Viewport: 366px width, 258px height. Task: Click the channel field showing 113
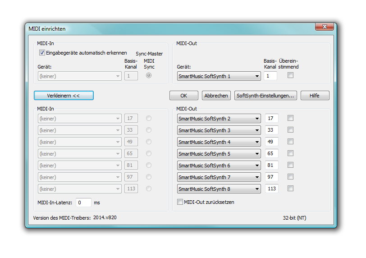click(271, 189)
